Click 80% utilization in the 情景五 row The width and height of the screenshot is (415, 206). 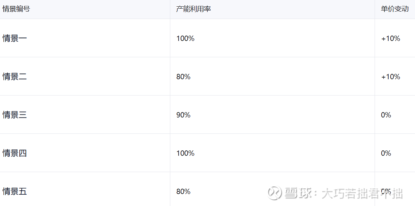tap(183, 191)
